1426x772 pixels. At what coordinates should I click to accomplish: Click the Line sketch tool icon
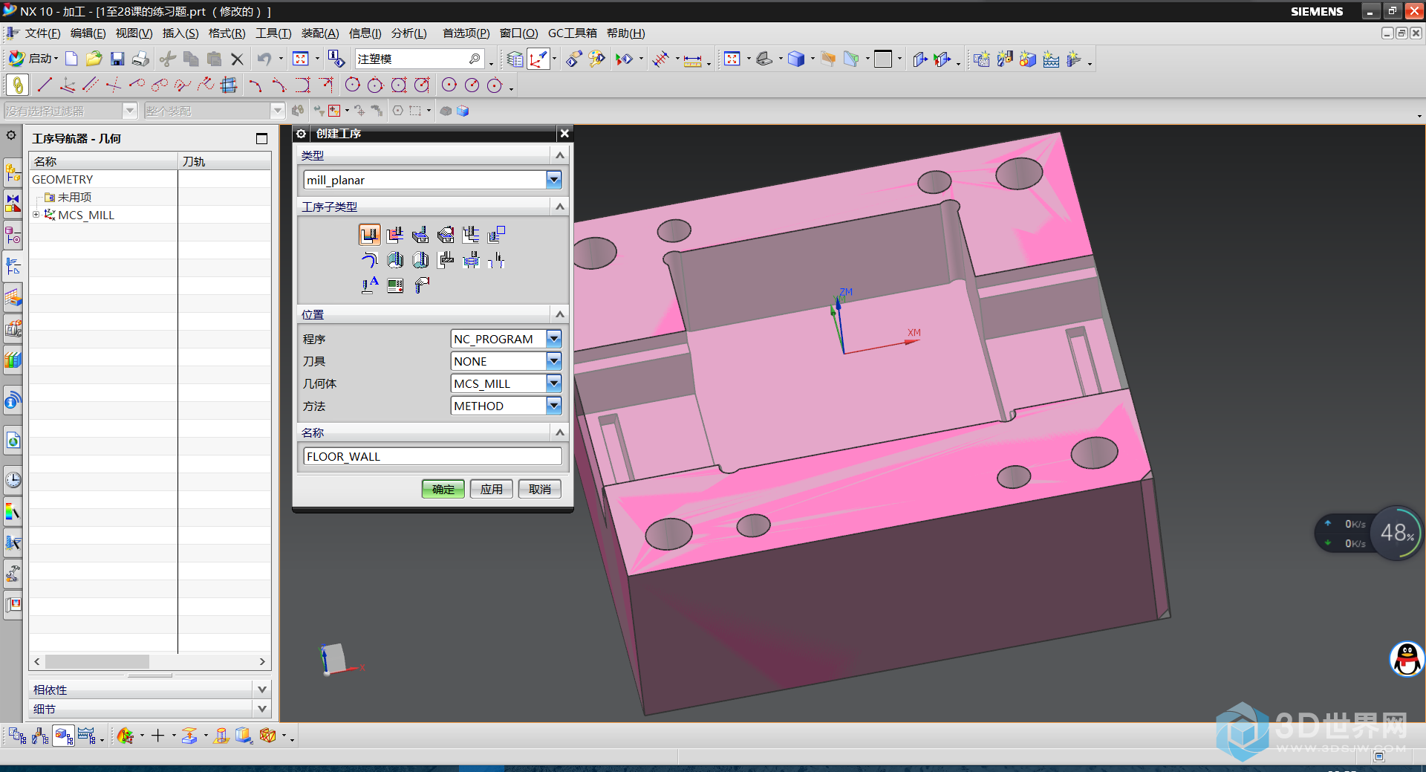click(x=44, y=85)
